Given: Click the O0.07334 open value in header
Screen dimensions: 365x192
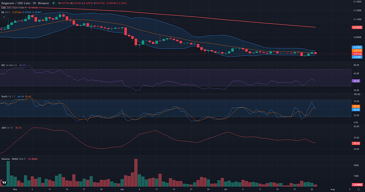Looking at the screenshot, I should click(63, 3).
